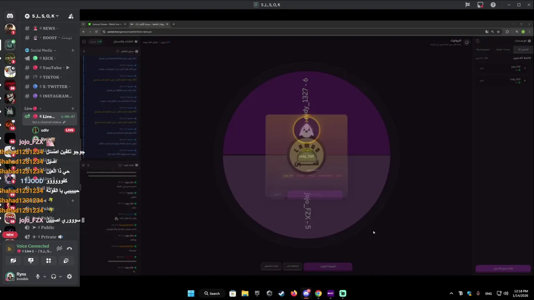Open the BOOST text channel
This screenshot has height=300, width=534.
tap(49, 37)
